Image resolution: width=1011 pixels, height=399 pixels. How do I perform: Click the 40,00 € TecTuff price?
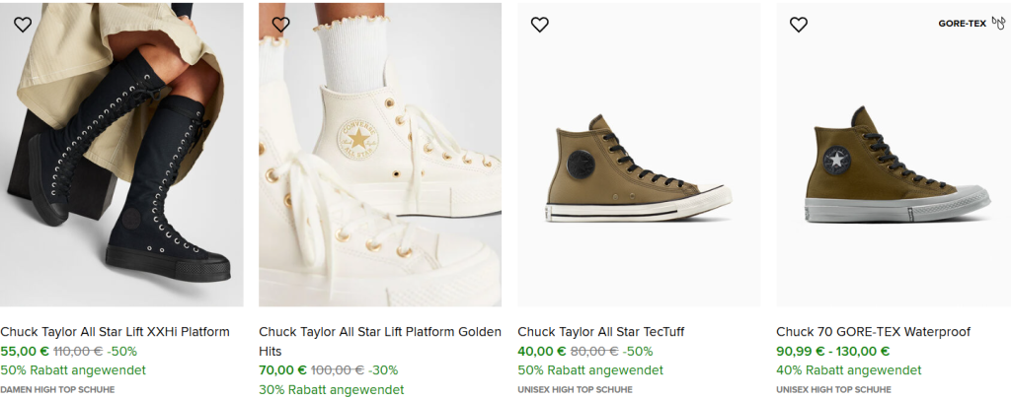pos(541,351)
